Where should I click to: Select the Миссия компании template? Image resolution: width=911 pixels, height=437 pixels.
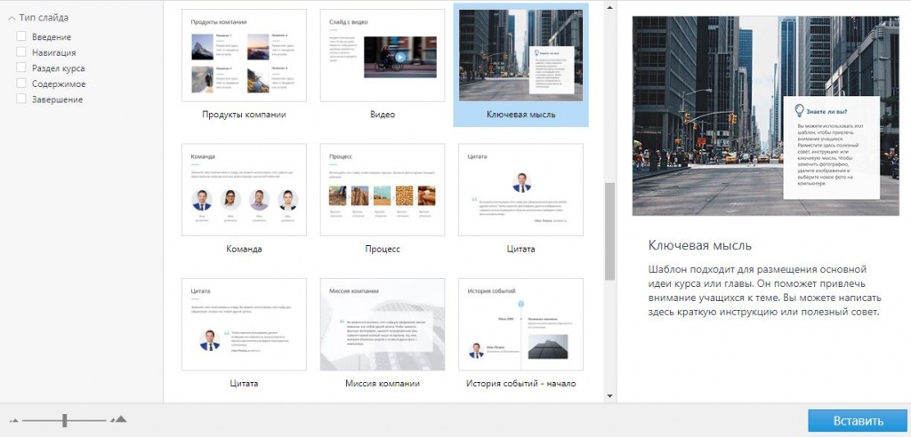point(382,324)
